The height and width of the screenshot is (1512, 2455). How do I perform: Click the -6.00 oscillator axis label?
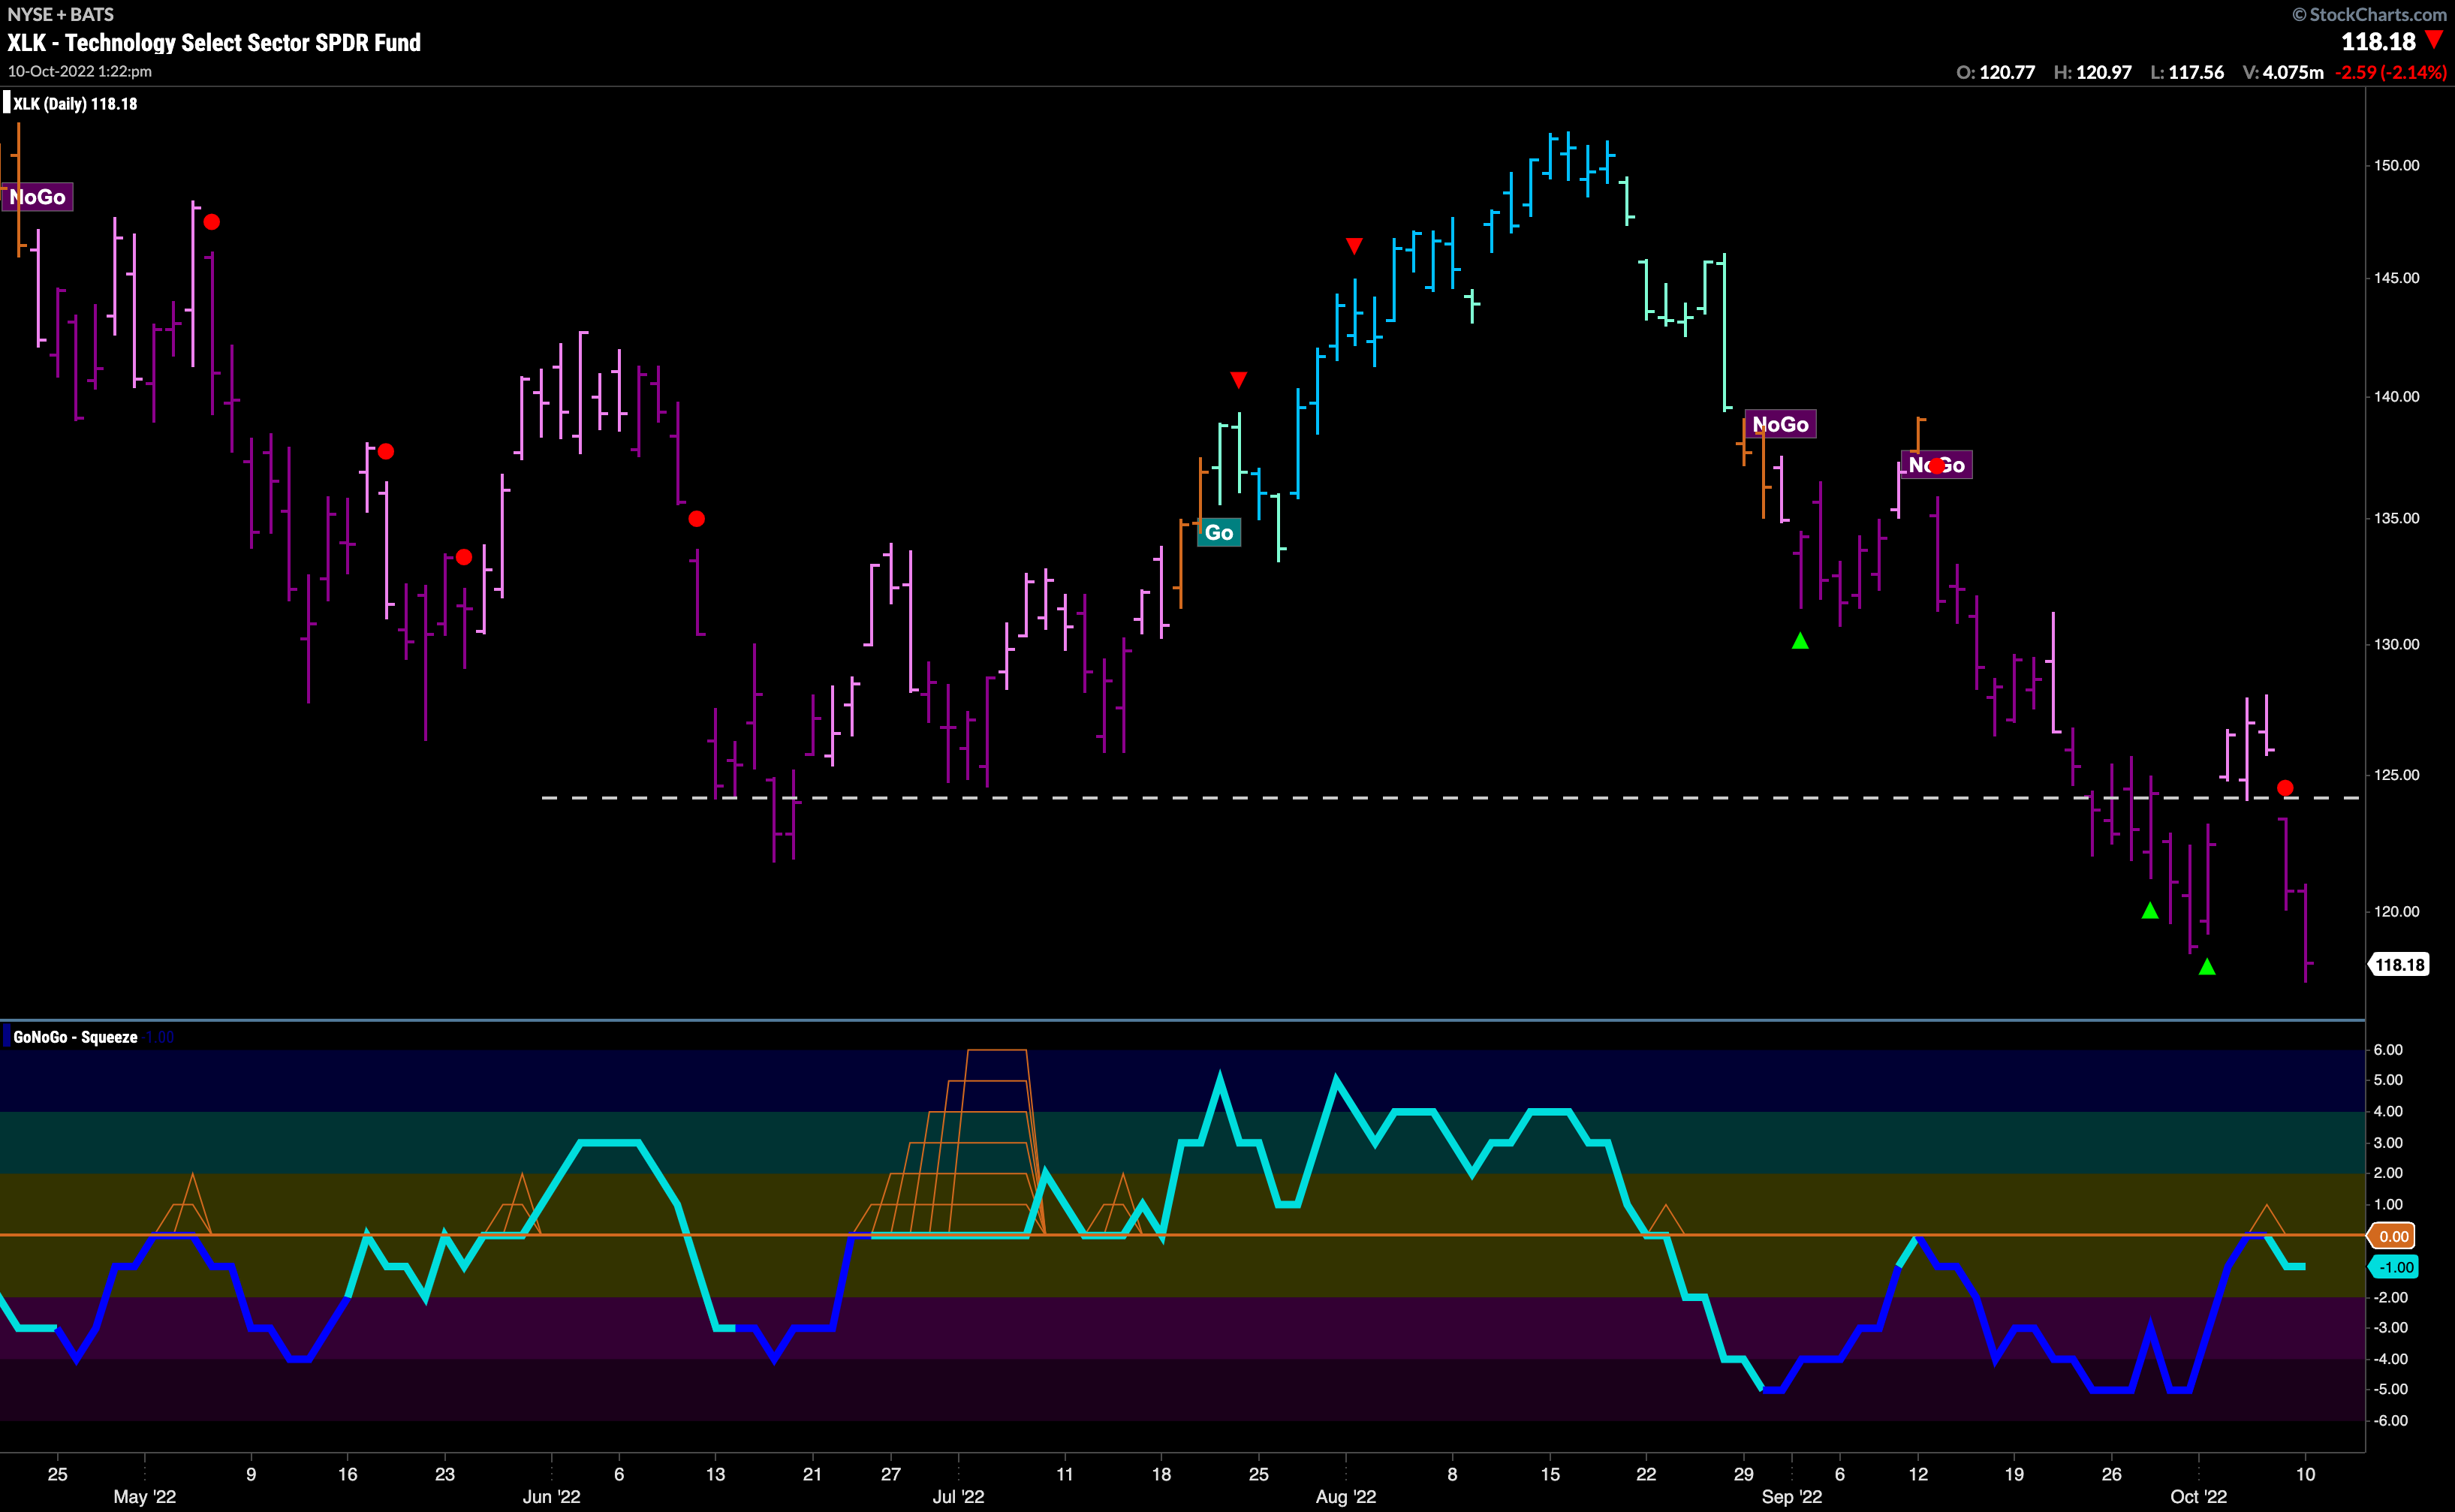[2390, 1420]
